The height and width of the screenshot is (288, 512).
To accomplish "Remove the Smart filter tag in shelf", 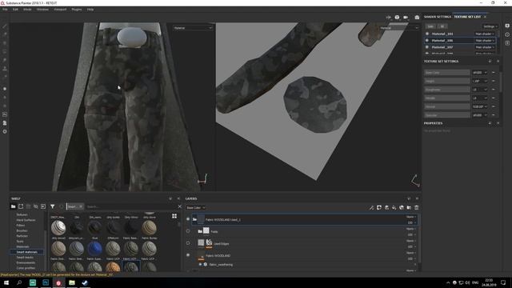I will [81, 206].
